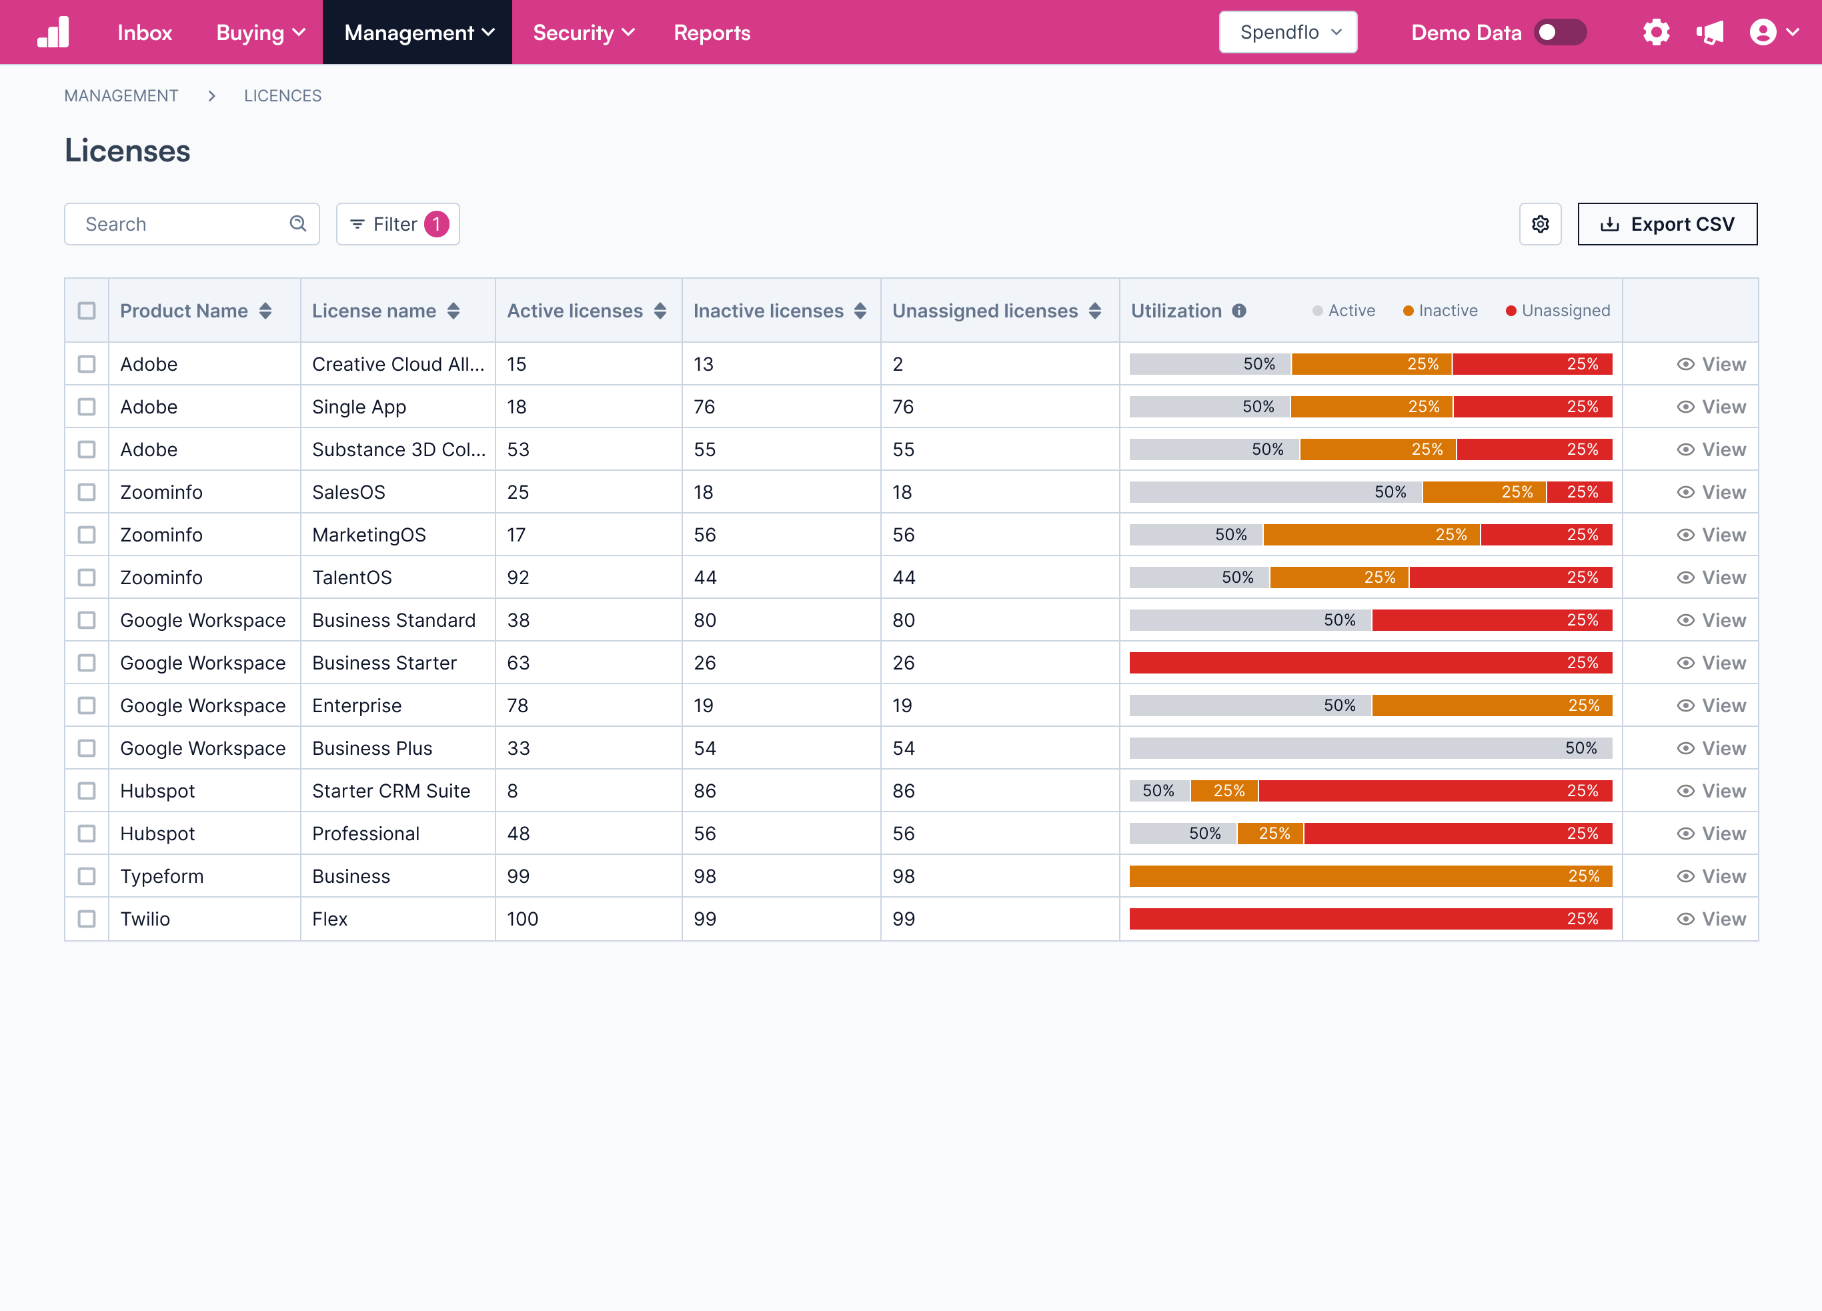Tick the Zoominfo SalesOS checkbox
1822x1311 pixels.
coord(87,491)
